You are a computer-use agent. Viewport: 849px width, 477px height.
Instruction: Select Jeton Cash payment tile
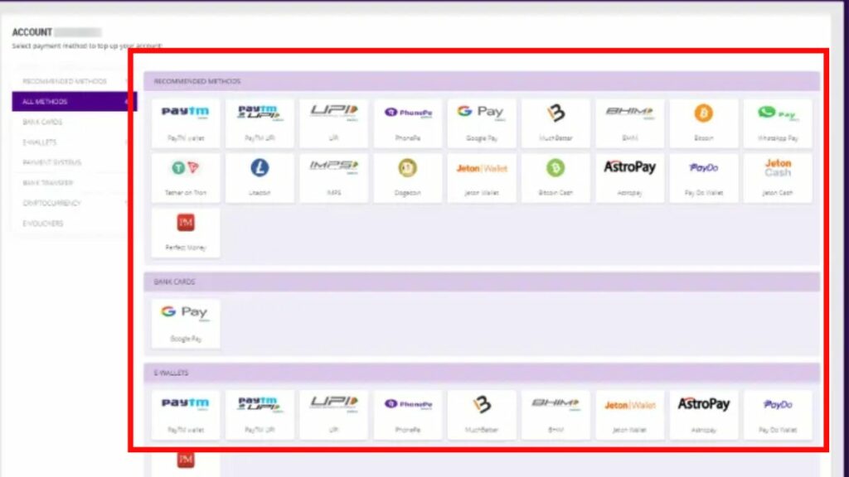point(778,178)
